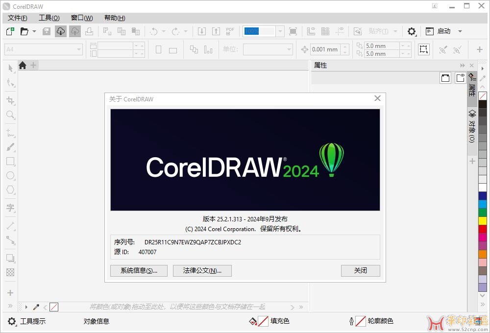Image resolution: width=490 pixels, height=333 pixels.
Task: Click the cloud download icon
Action: click(x=61, y=31)
